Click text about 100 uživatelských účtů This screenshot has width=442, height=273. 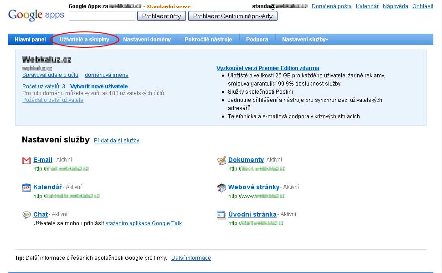click(x=94, y=93)
